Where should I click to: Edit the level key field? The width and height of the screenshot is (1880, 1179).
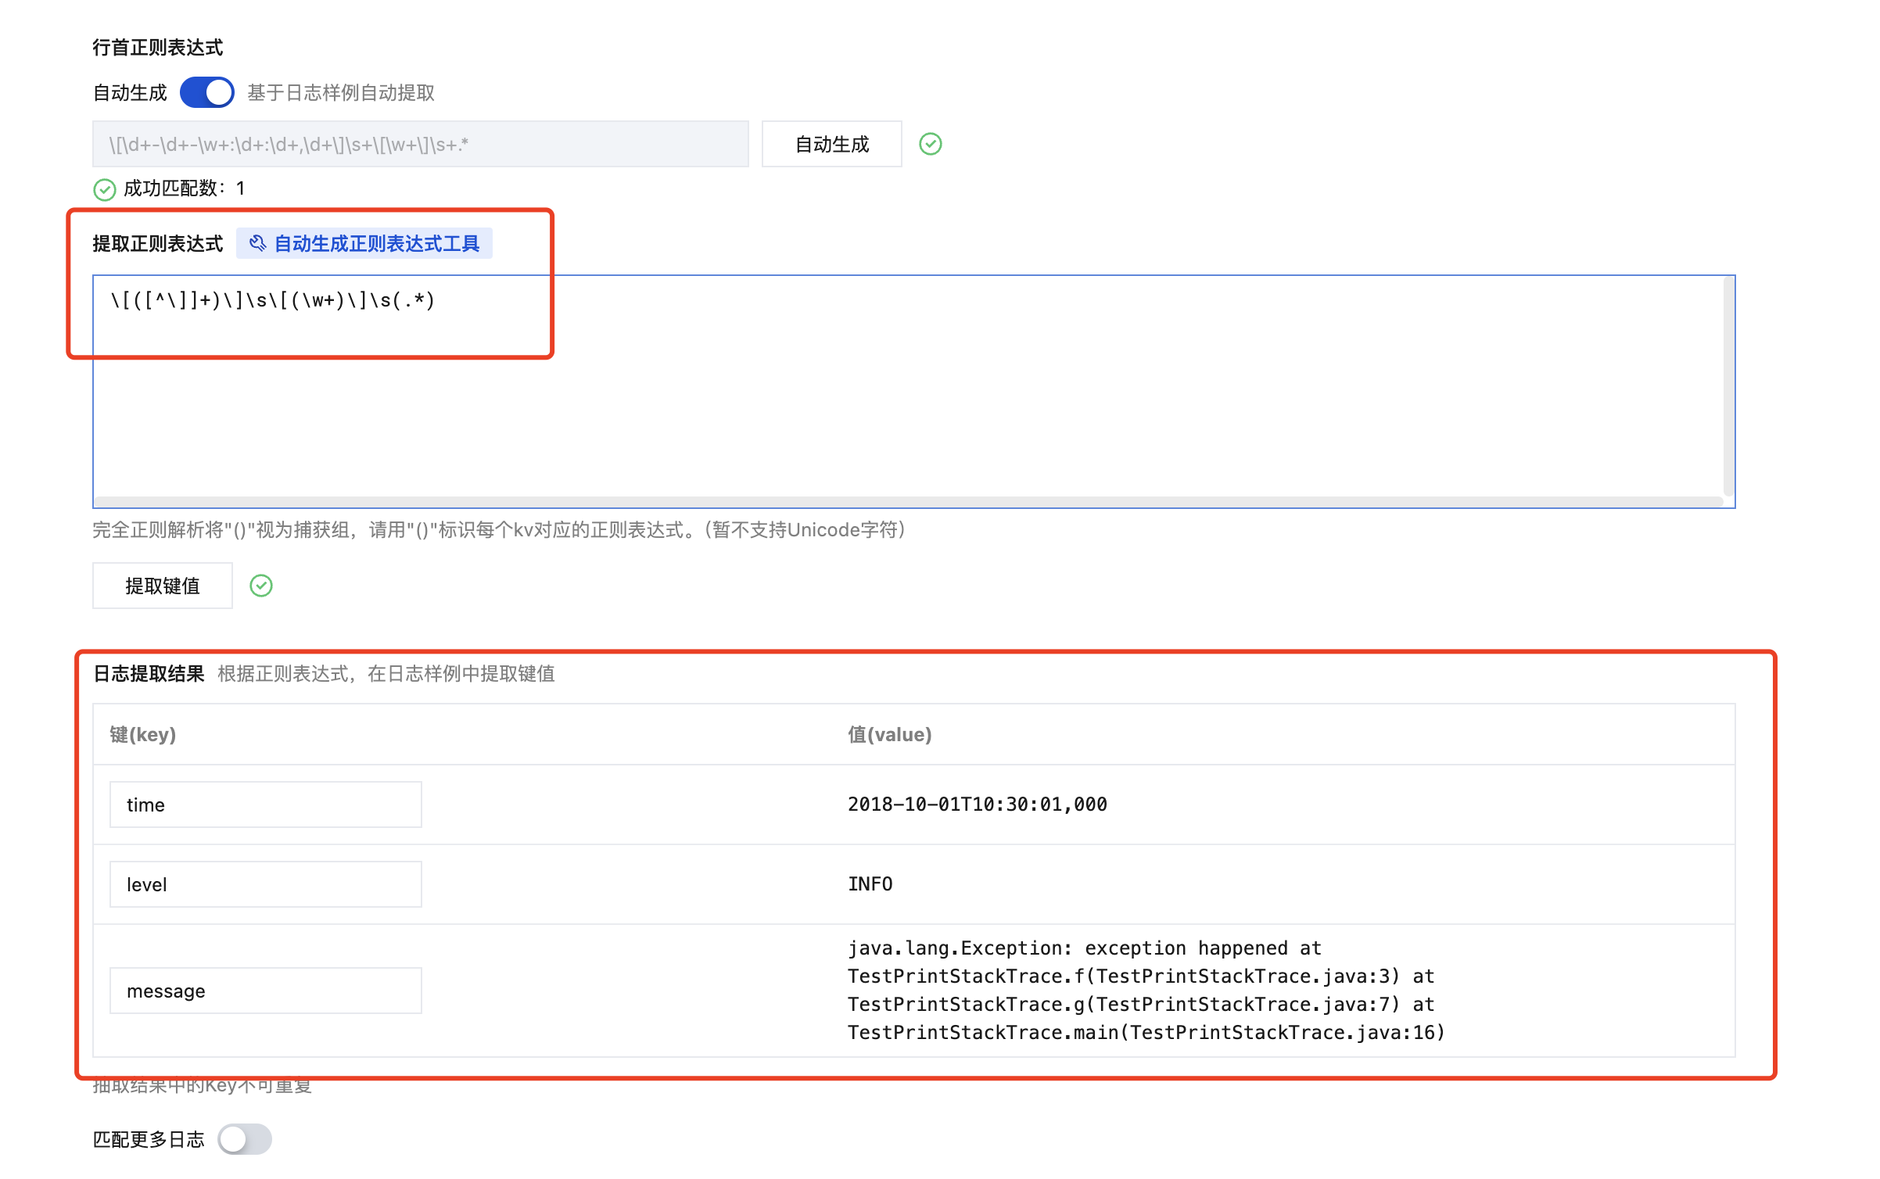click(x=265, y=884)
